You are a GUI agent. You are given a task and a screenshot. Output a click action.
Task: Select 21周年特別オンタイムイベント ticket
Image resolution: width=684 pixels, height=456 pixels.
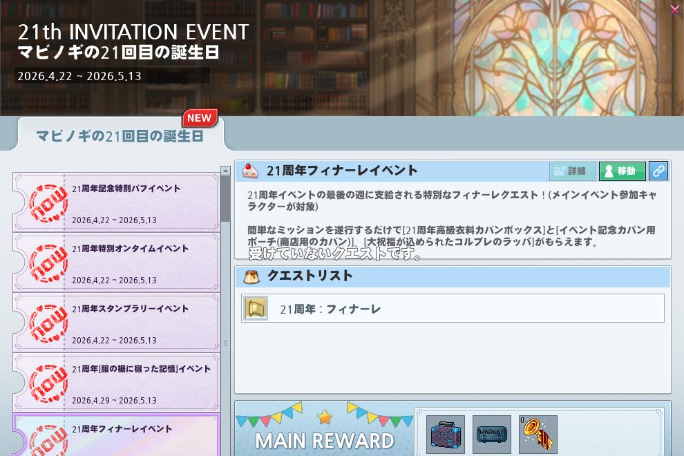(117, 262)
